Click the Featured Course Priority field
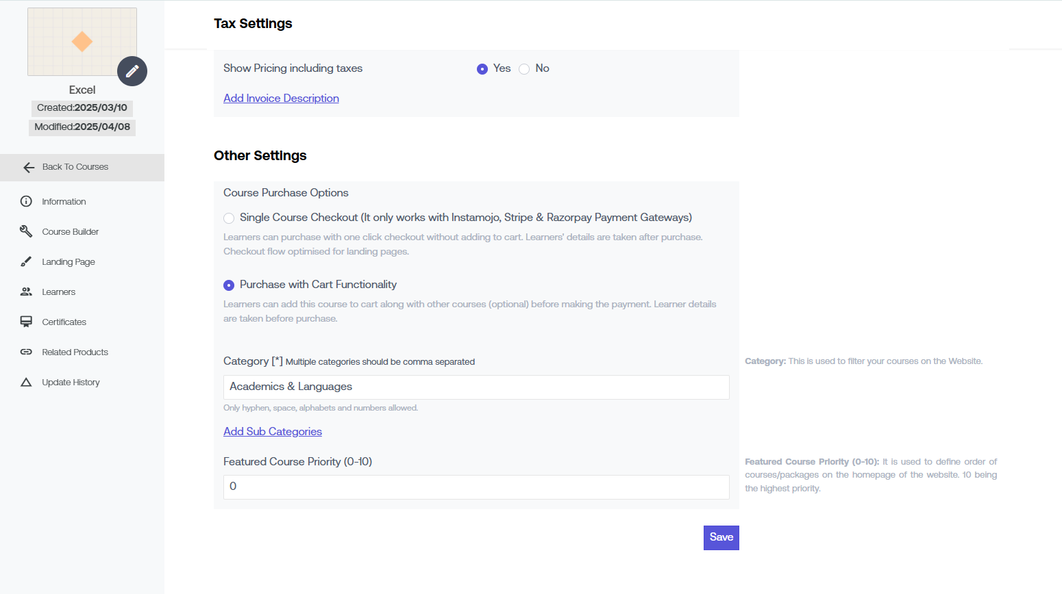Screen dimensions: 1062x594 [476, 487]
